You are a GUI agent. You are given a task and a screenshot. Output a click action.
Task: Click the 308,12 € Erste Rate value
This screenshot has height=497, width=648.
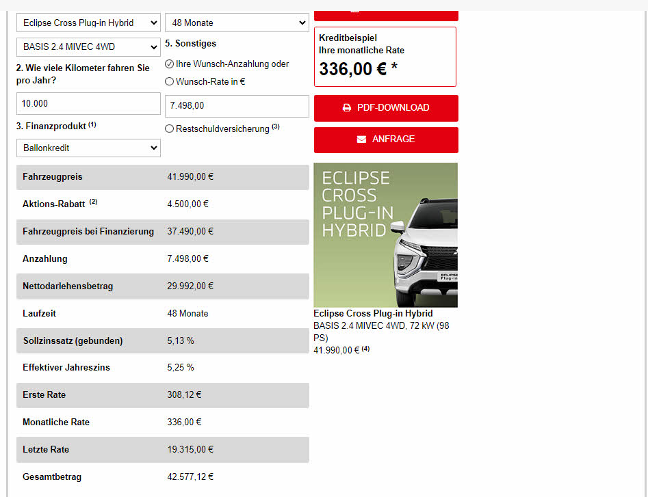(x=184, y=394)
